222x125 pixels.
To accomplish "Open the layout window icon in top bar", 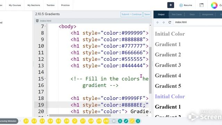I will coord(202,5).
